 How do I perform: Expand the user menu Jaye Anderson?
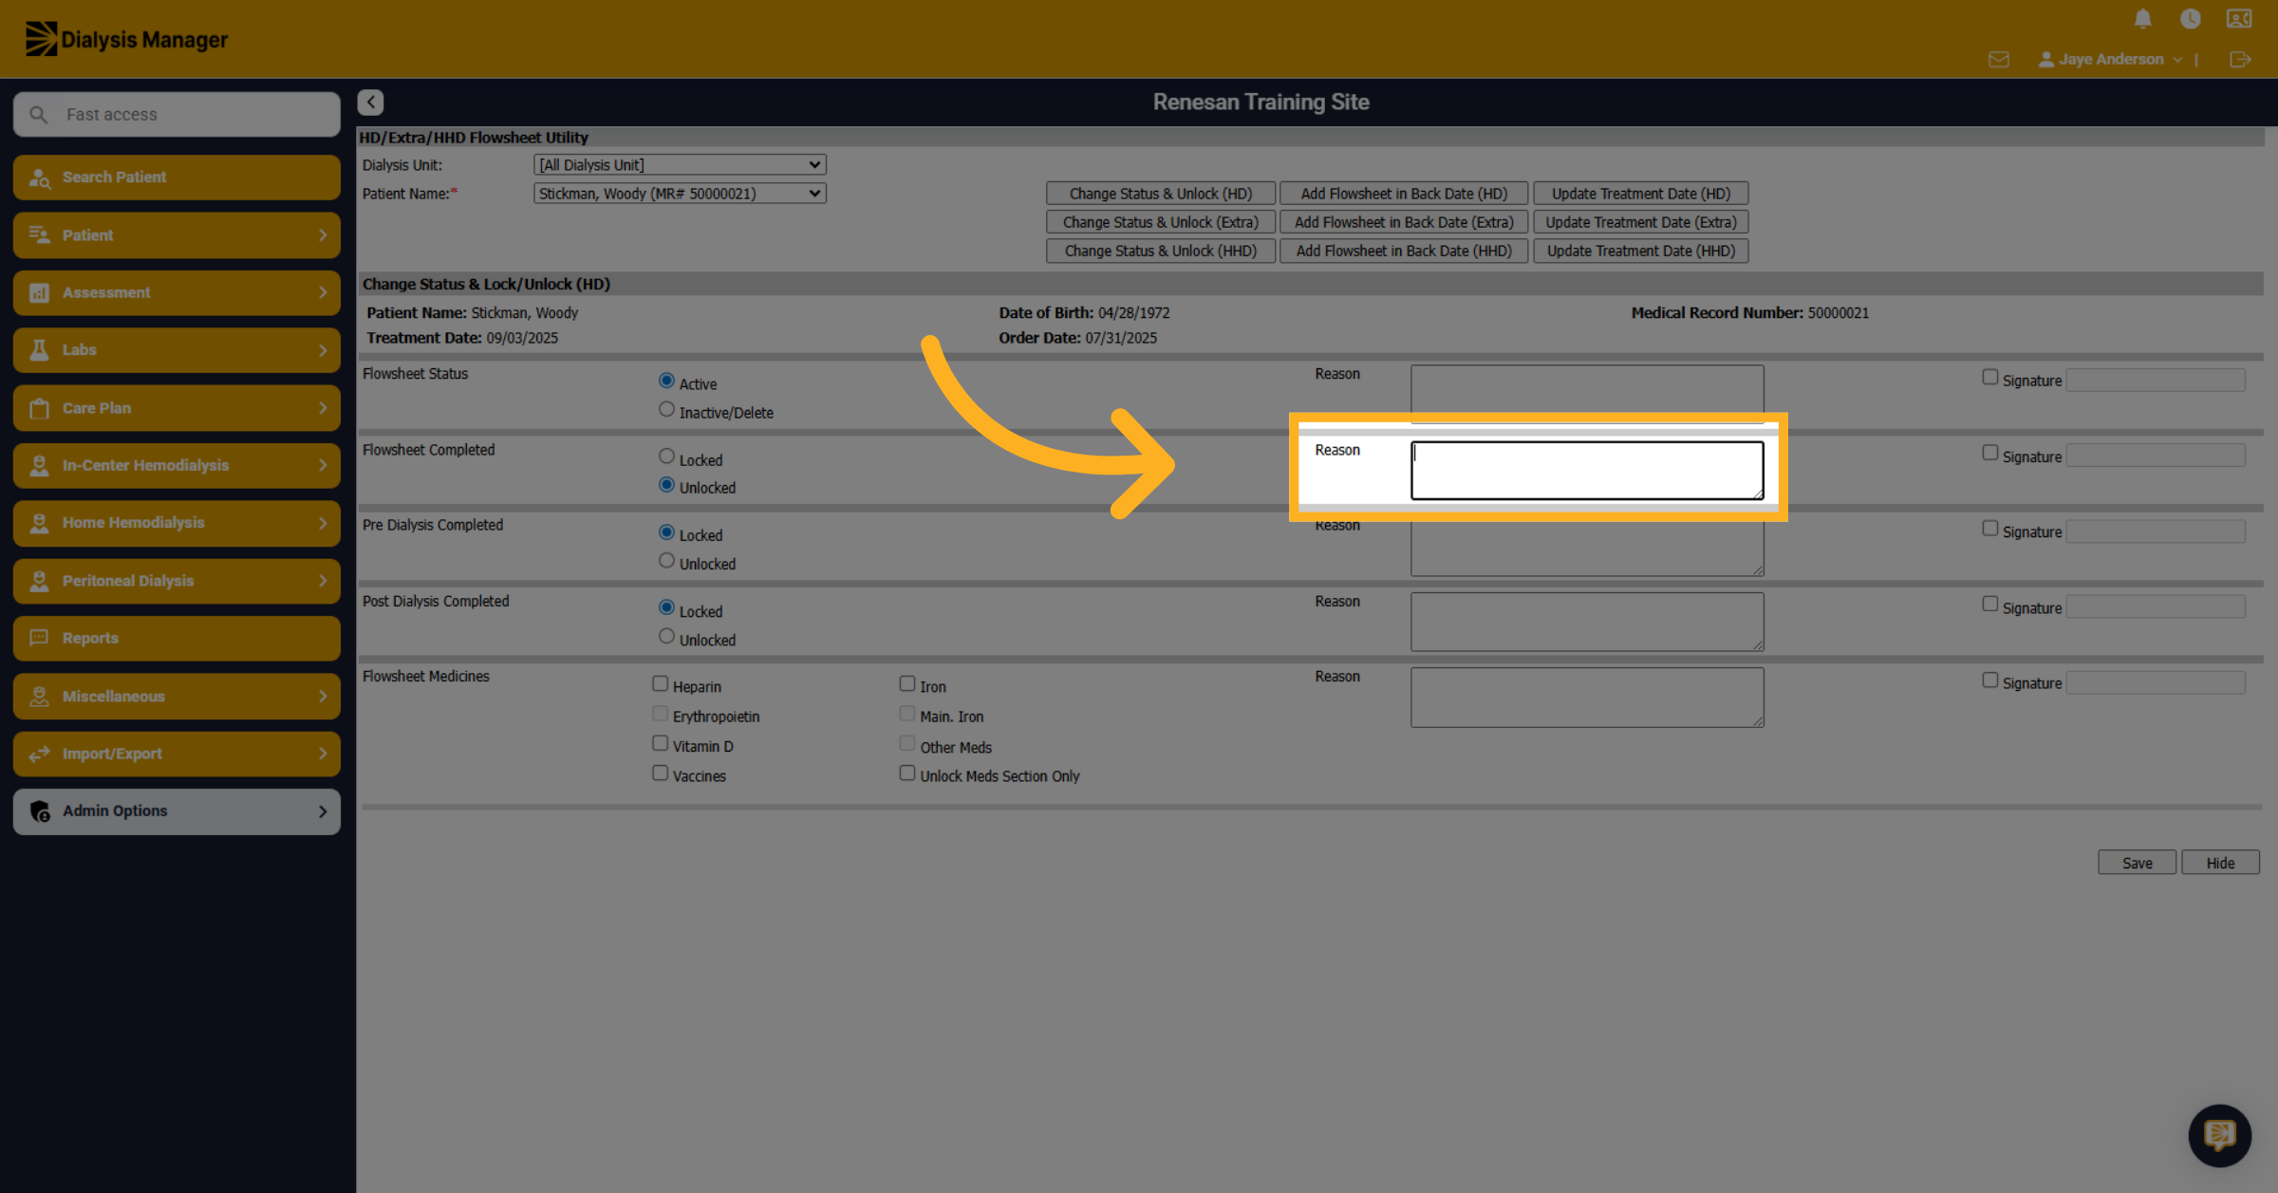[x=2111, y=60]
